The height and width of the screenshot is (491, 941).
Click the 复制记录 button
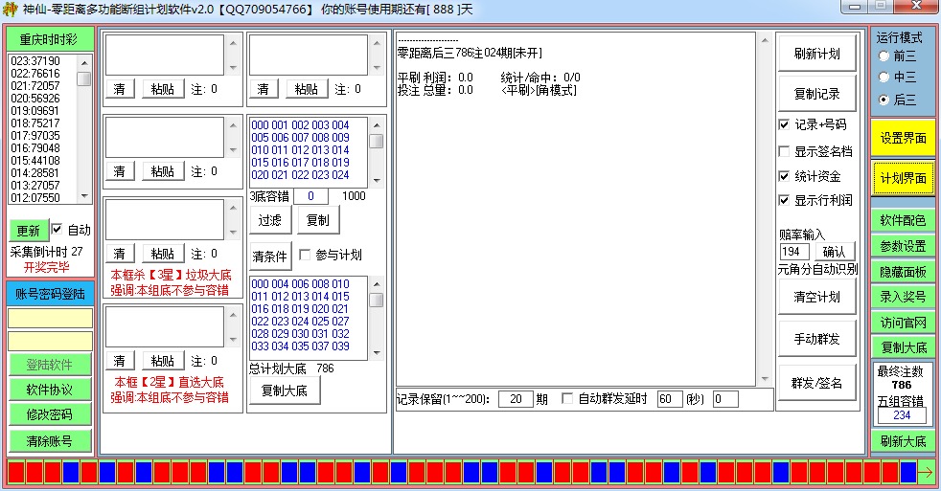pyautogui.click(x=816, y=94)
